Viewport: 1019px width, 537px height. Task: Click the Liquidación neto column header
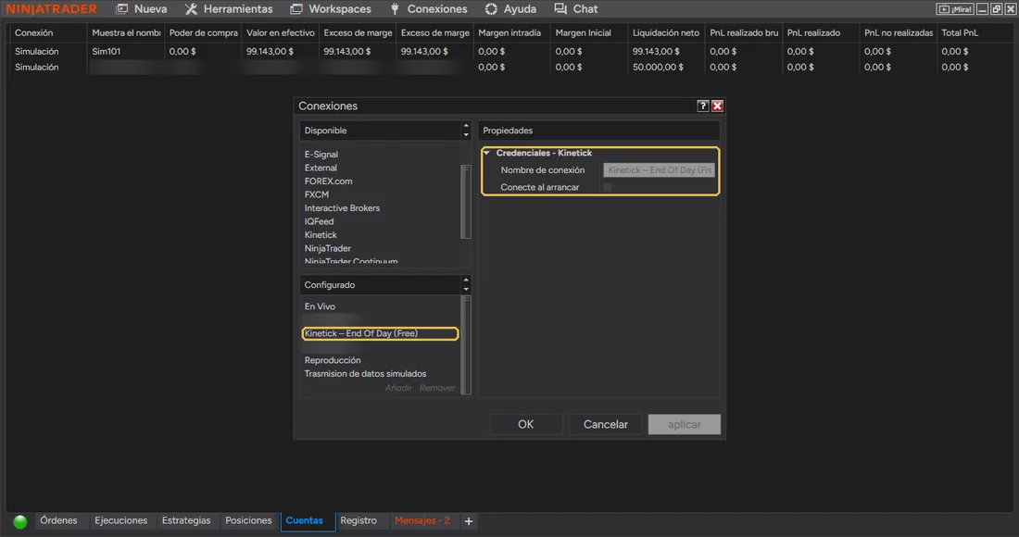coord(666,32)
